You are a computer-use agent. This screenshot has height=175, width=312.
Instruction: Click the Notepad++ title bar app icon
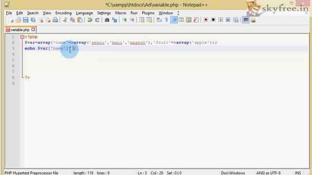point(7,4)
